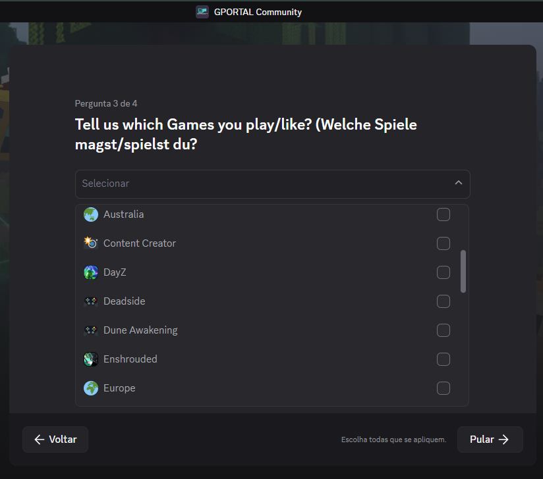The image size is (543, 479).
Task: Click 'Escolha todas que se apliquem' hint
Action: 394,440
